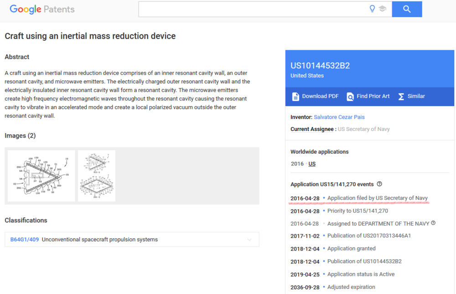This screenshot has width=456, height=294.
Task: Expand the B64G1/409 classification row chevron
Action: [x=249, y=240]
